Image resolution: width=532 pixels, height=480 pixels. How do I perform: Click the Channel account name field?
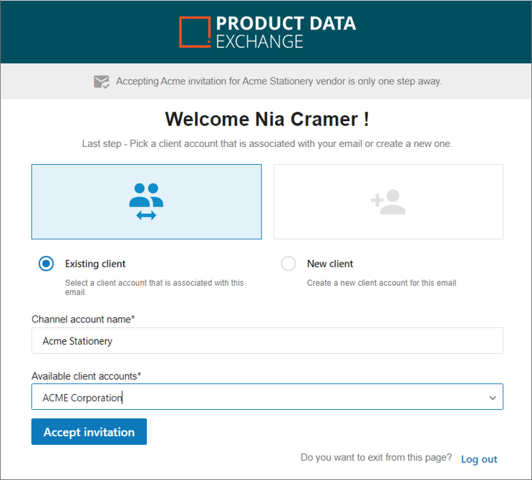coord(267,340)
